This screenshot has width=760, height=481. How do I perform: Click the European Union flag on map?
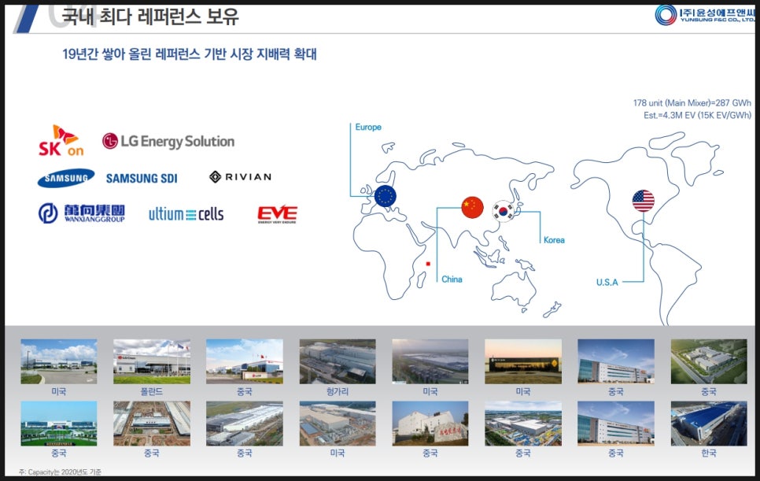click(x=386, y=196)
